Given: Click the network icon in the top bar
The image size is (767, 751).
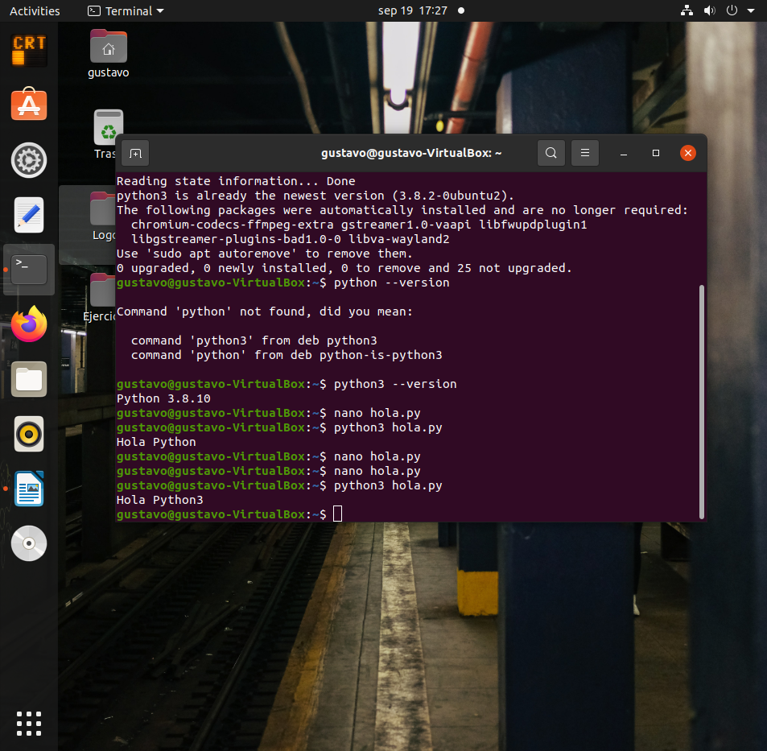Looking at the screenshot, I should point(687,10).
